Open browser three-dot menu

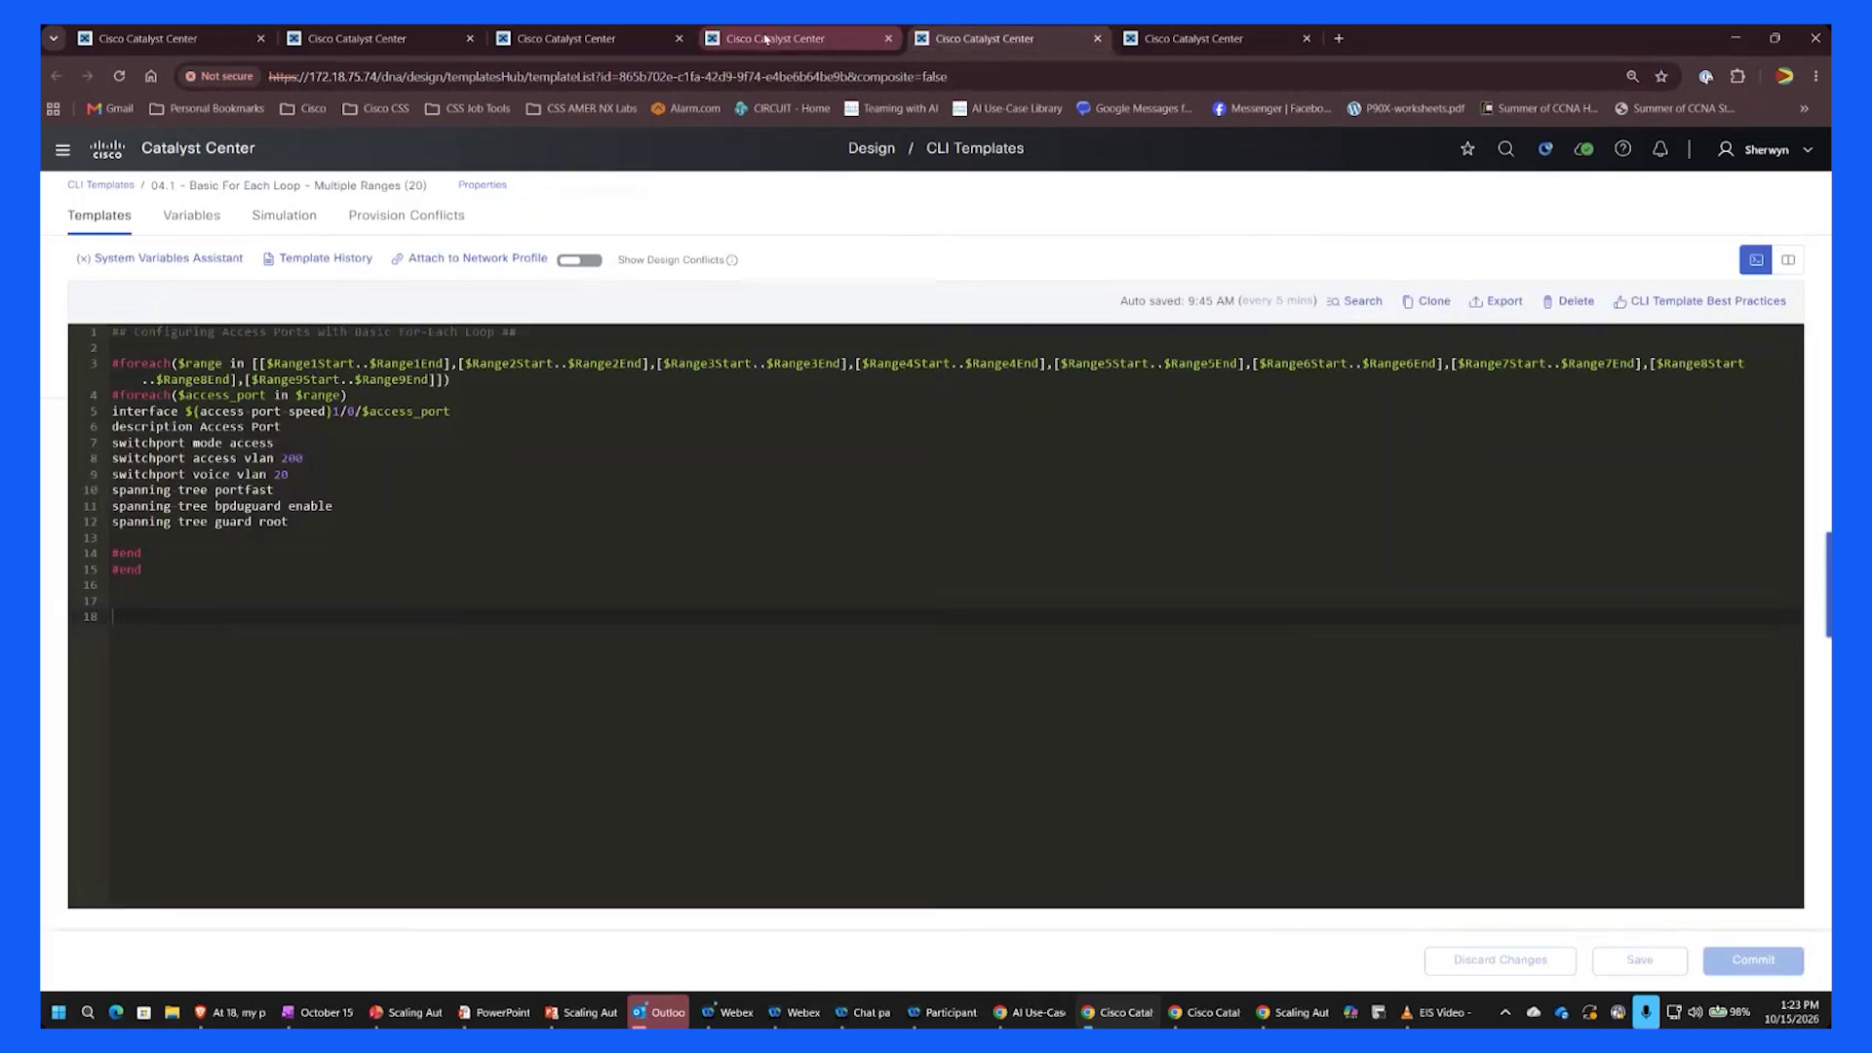1815,76
